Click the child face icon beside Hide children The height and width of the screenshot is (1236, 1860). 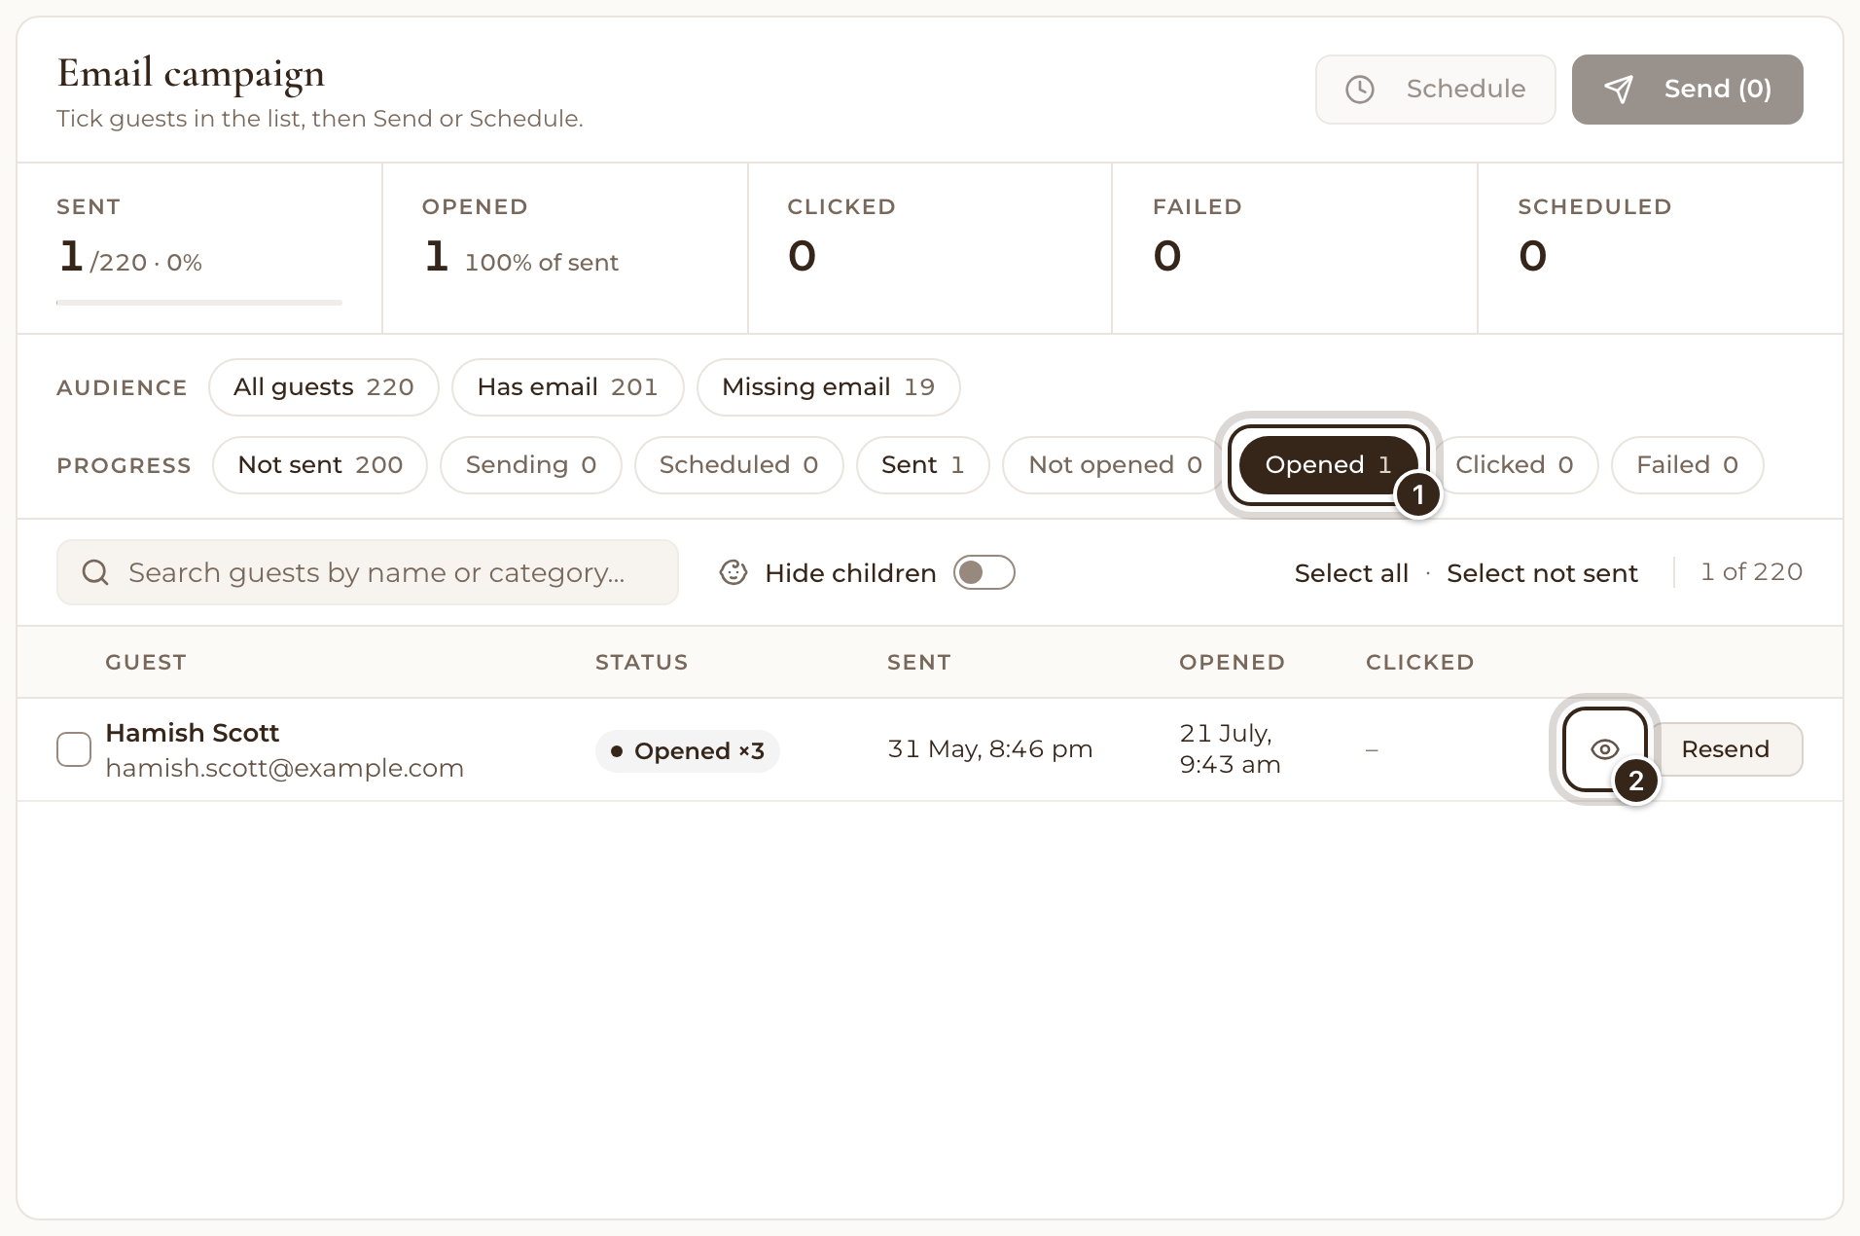pos(733,572)
